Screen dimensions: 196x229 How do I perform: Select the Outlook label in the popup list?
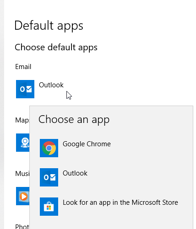(x=75, y=173)
